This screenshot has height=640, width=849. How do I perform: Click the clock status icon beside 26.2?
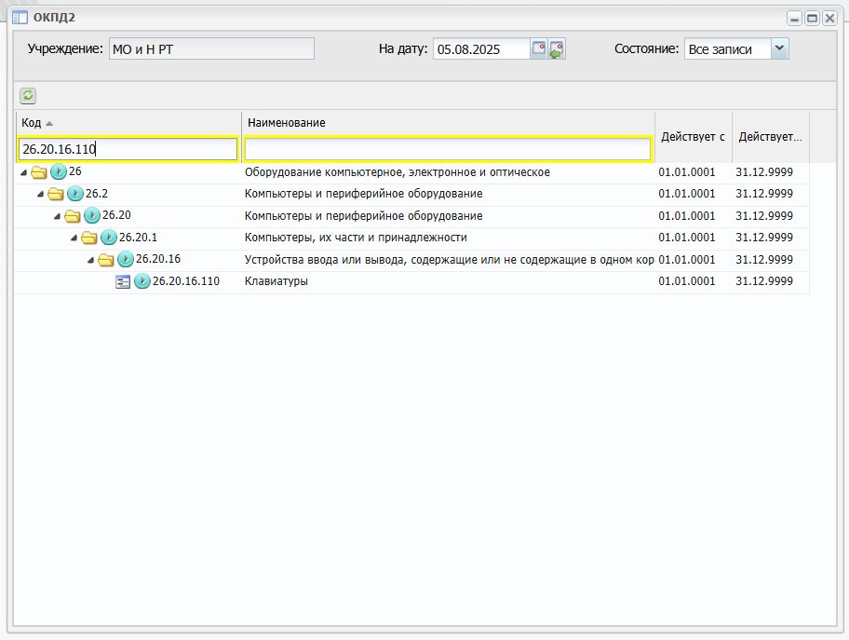[x=75, y=194]
